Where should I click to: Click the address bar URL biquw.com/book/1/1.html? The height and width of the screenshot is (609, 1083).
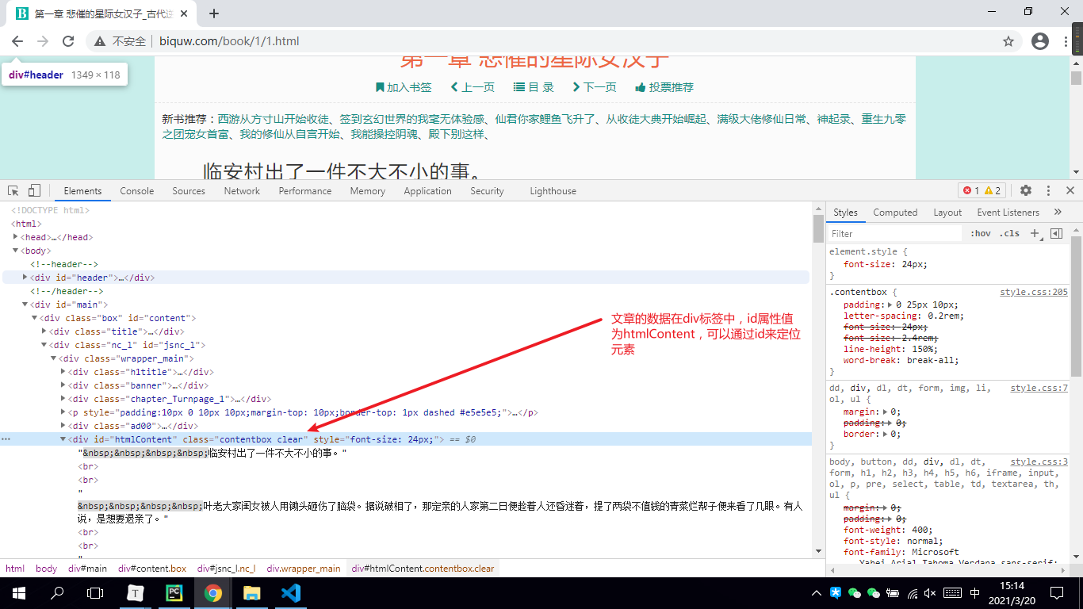(229, 41)
